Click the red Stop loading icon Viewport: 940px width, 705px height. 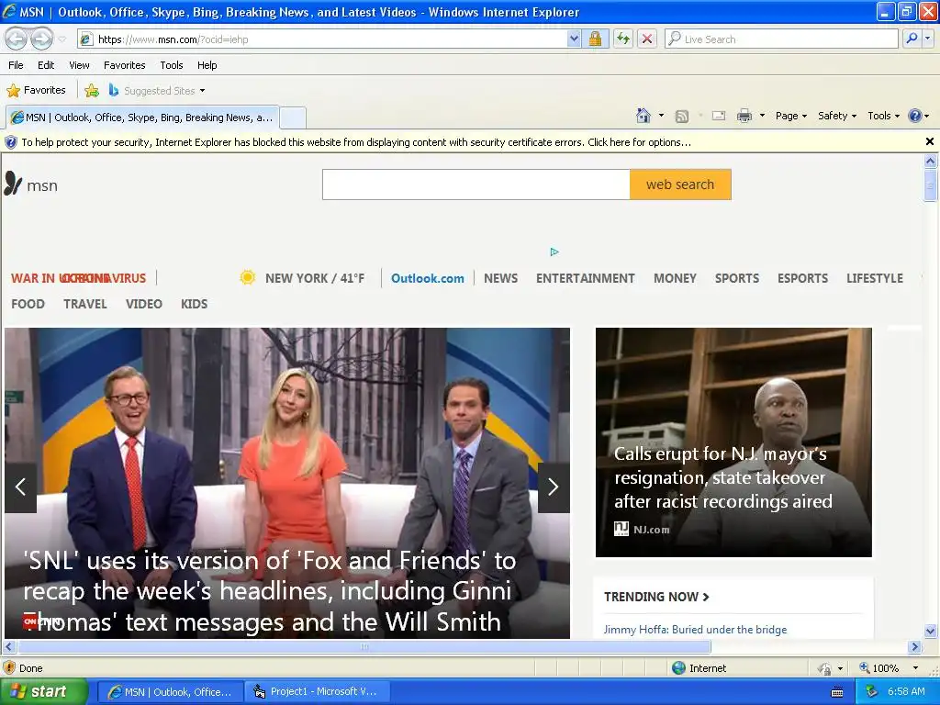[647, 39]
